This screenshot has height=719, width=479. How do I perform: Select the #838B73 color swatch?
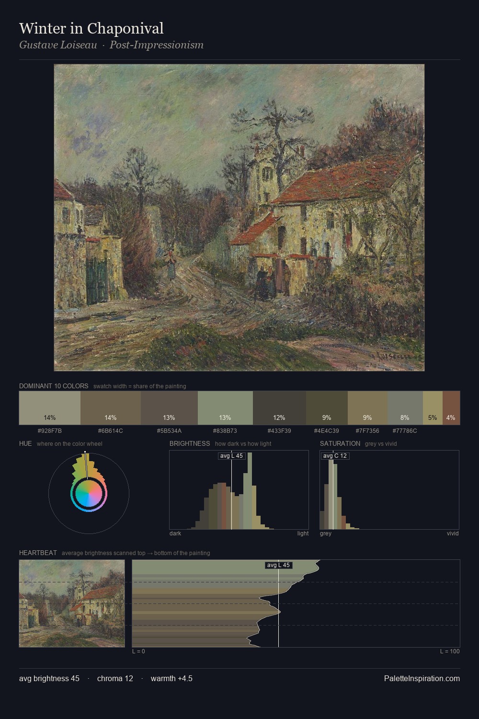coord(225,408)
